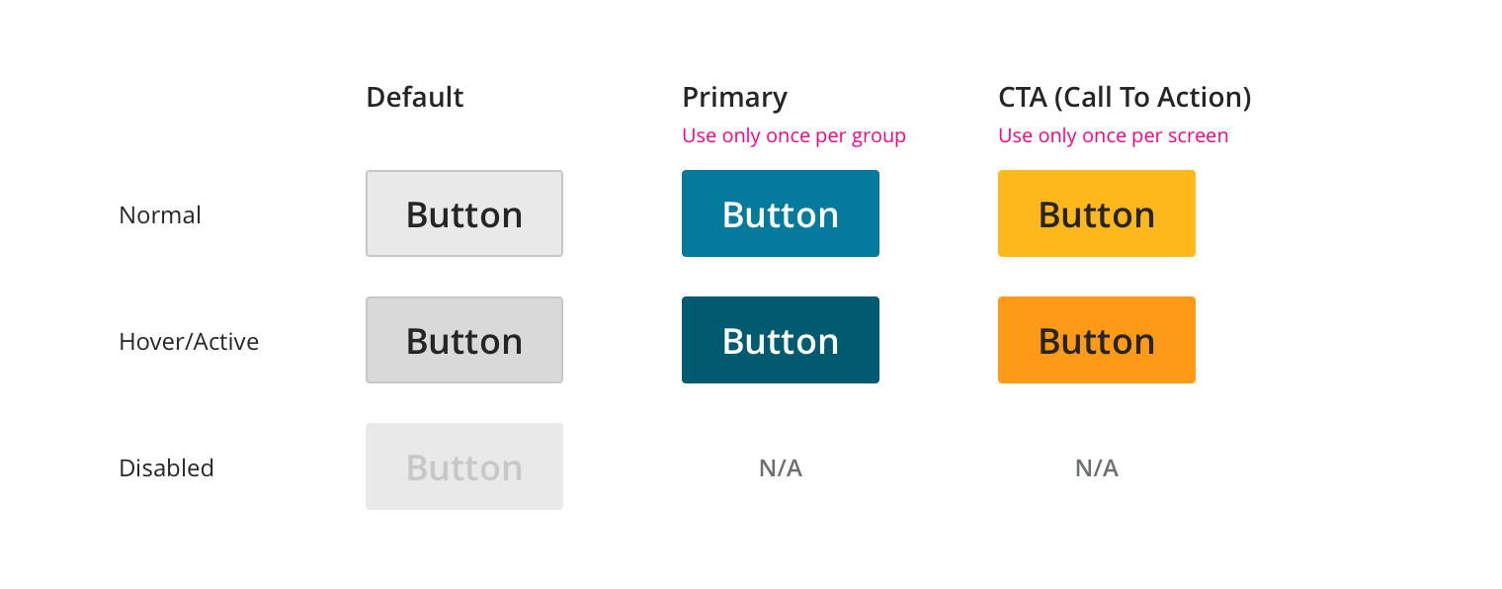Viewport: 1502px width, 589px height.
Task: Click the Hover/Active row label
Action: 189,341
